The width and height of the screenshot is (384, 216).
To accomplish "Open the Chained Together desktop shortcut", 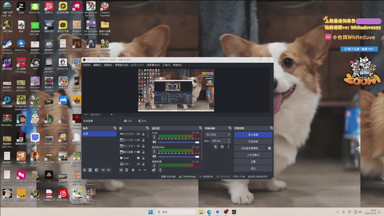I will click(105, 9).
